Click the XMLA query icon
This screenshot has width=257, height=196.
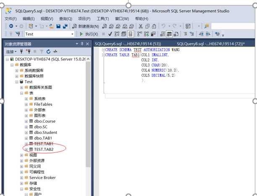click(x=125, y=26)
